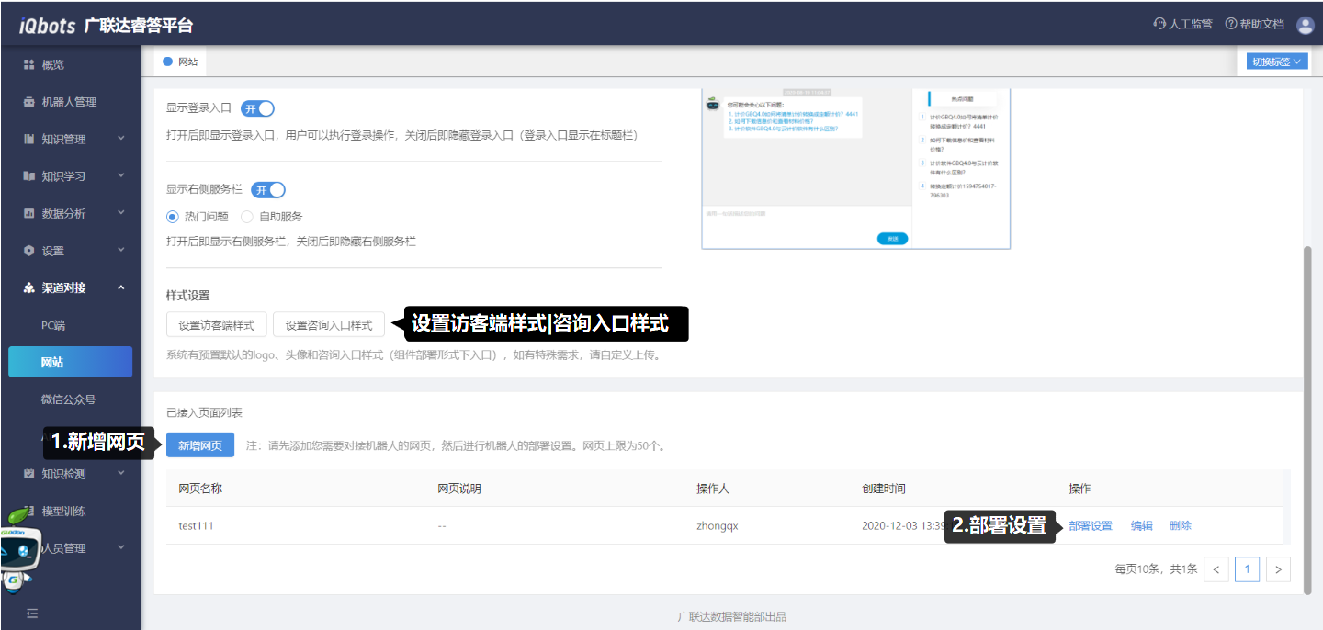Collapse the sidebar using bottom menu icon
Viewport: 1323px width, 630px height.
[x=32, y=613]
